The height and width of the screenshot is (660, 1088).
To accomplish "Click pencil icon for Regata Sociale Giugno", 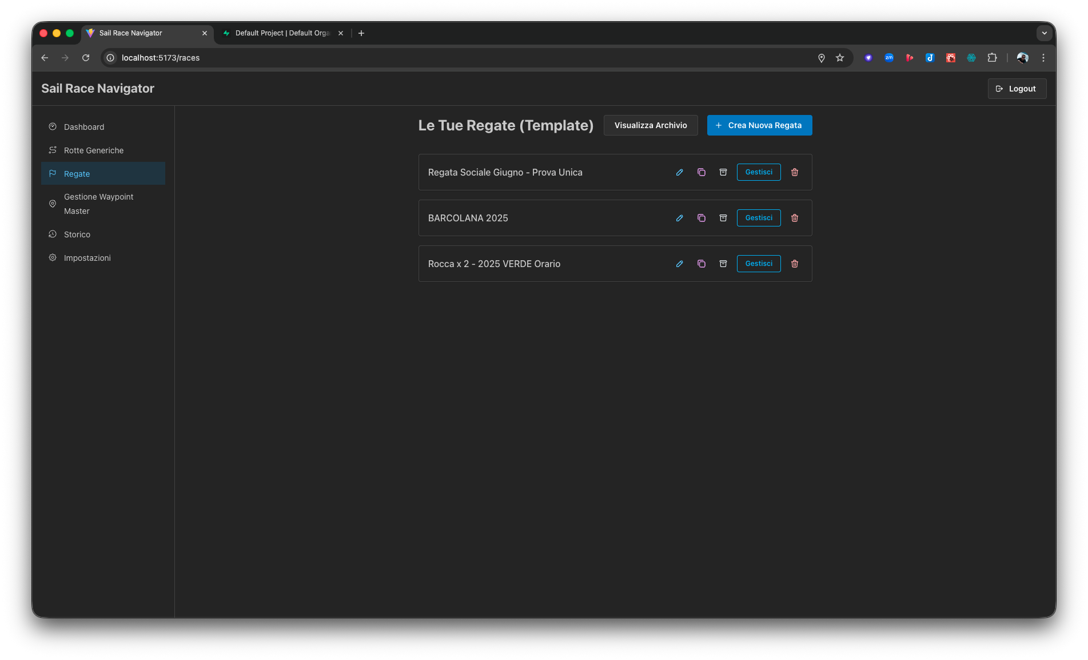I will (x=679, y=172).
